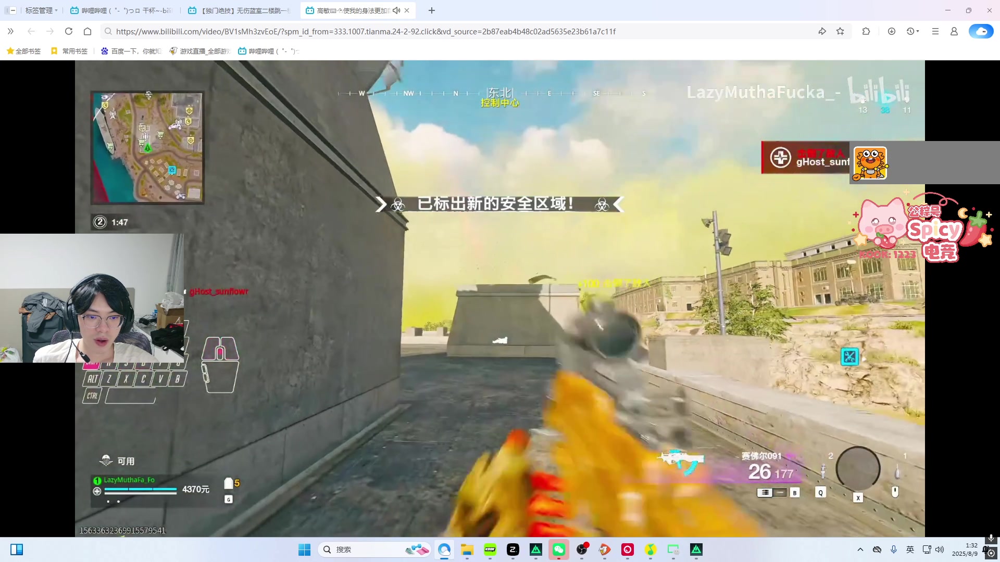Viewport: 1000px width, 562px height.
Task: Open the browser main menu
Action: [935, 32]
